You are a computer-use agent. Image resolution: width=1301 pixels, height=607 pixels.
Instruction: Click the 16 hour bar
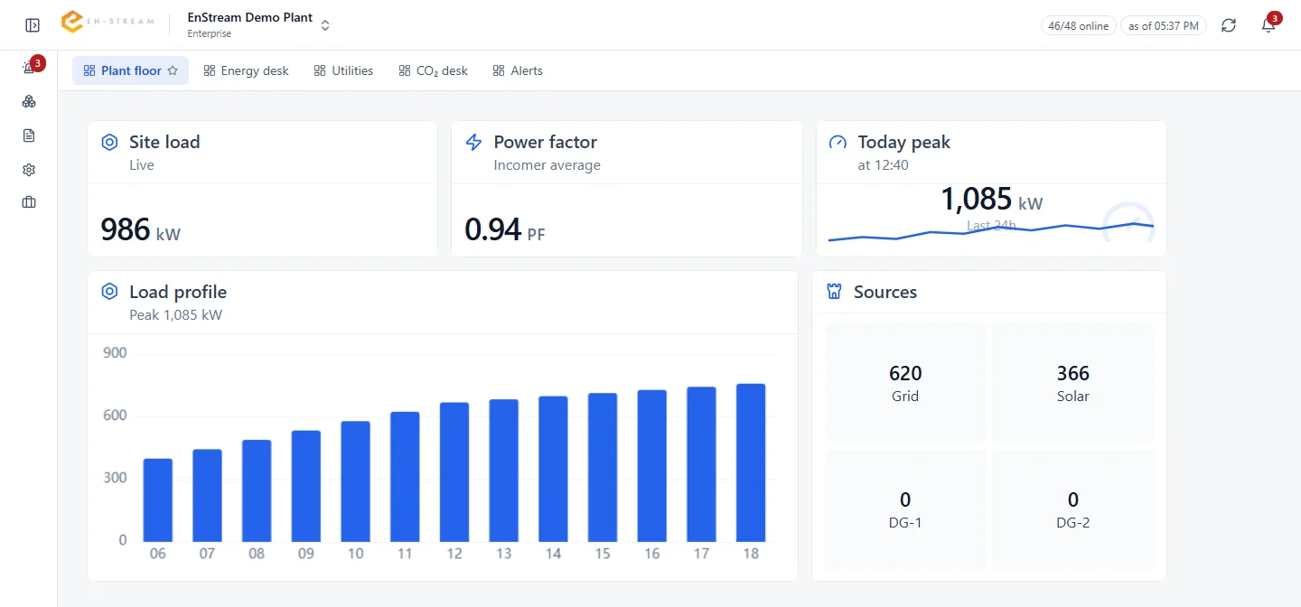tap(651, 466)
